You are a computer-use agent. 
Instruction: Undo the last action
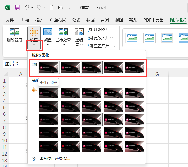tap(27, 7)
